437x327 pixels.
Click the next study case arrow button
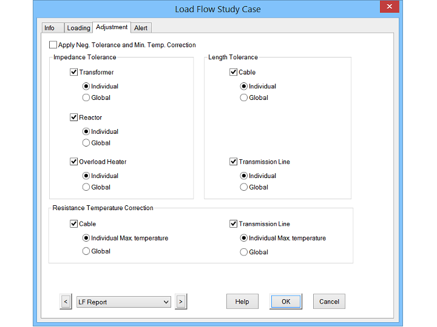coord(180,302)
